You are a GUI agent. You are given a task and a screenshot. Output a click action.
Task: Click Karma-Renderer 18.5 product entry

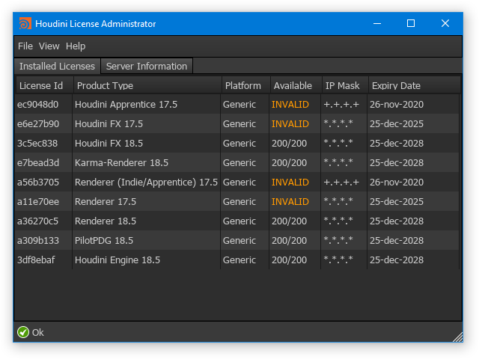click(x=121, y=163)
